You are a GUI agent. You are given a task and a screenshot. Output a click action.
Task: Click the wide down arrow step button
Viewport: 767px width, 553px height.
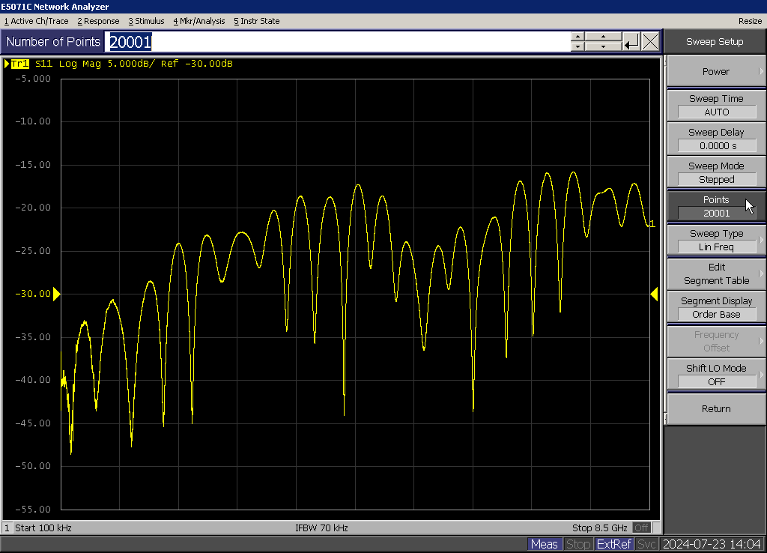pos(603,46)
